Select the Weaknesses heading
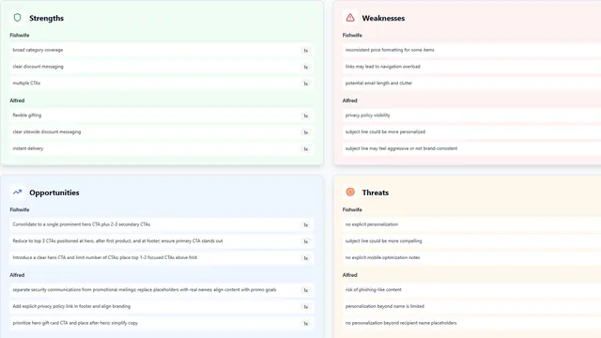 click(x=383, y=18)
